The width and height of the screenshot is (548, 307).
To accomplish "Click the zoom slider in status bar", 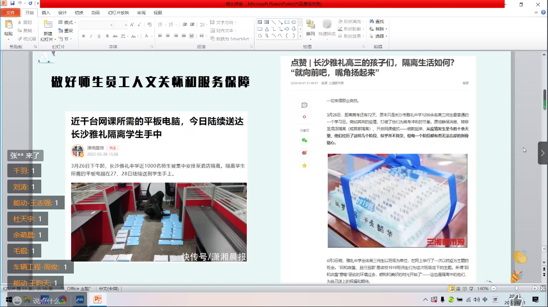I will (516, 289).
